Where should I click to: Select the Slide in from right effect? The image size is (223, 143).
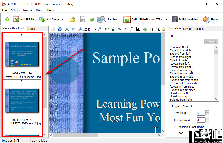coord(180,57)
